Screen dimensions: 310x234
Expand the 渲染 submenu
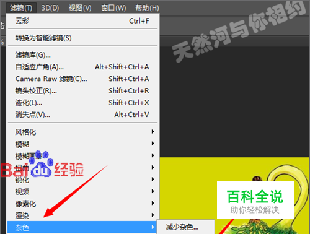(82, 215)
